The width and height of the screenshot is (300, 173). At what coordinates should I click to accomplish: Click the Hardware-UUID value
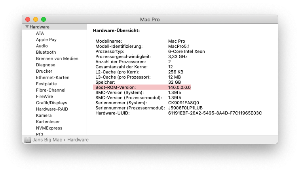point(215,113)
